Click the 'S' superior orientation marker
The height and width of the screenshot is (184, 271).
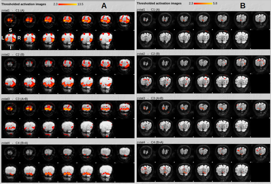click(10, 30)
